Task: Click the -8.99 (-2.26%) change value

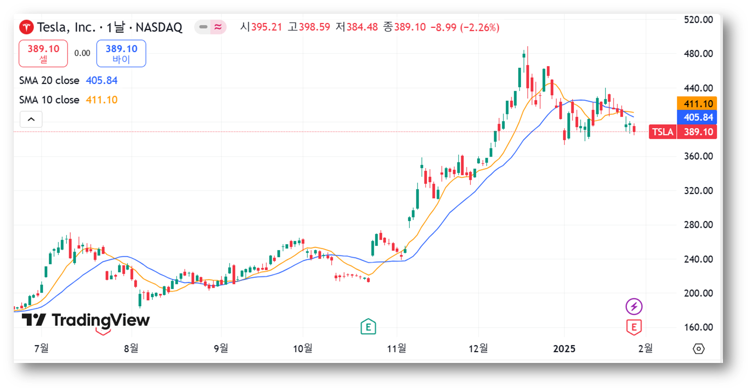Action: pyautogui.click(x=465, y=28)
